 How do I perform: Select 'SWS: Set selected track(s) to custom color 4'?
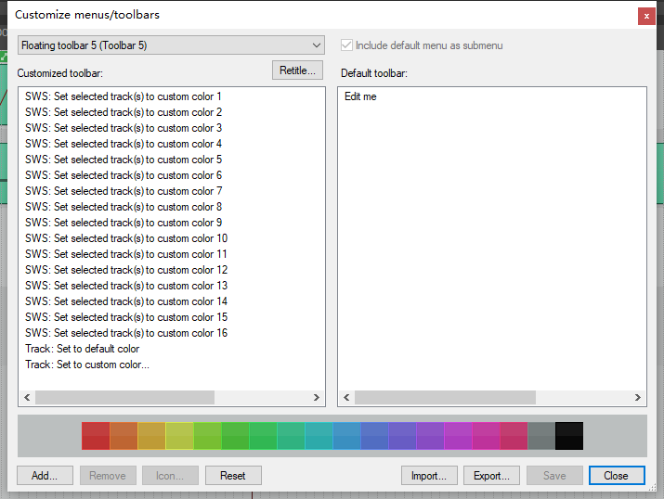[x=124, y=144]
